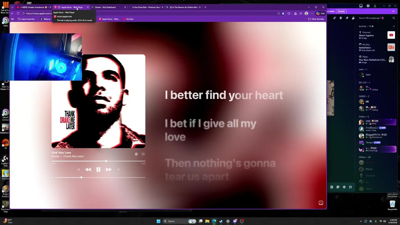Go back in the browser

point(12,13)
